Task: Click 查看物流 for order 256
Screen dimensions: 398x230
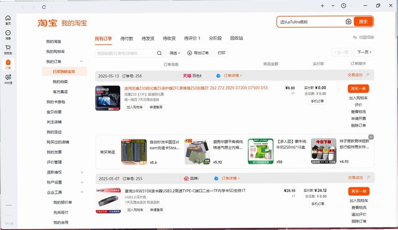Action: pos(358,112)
